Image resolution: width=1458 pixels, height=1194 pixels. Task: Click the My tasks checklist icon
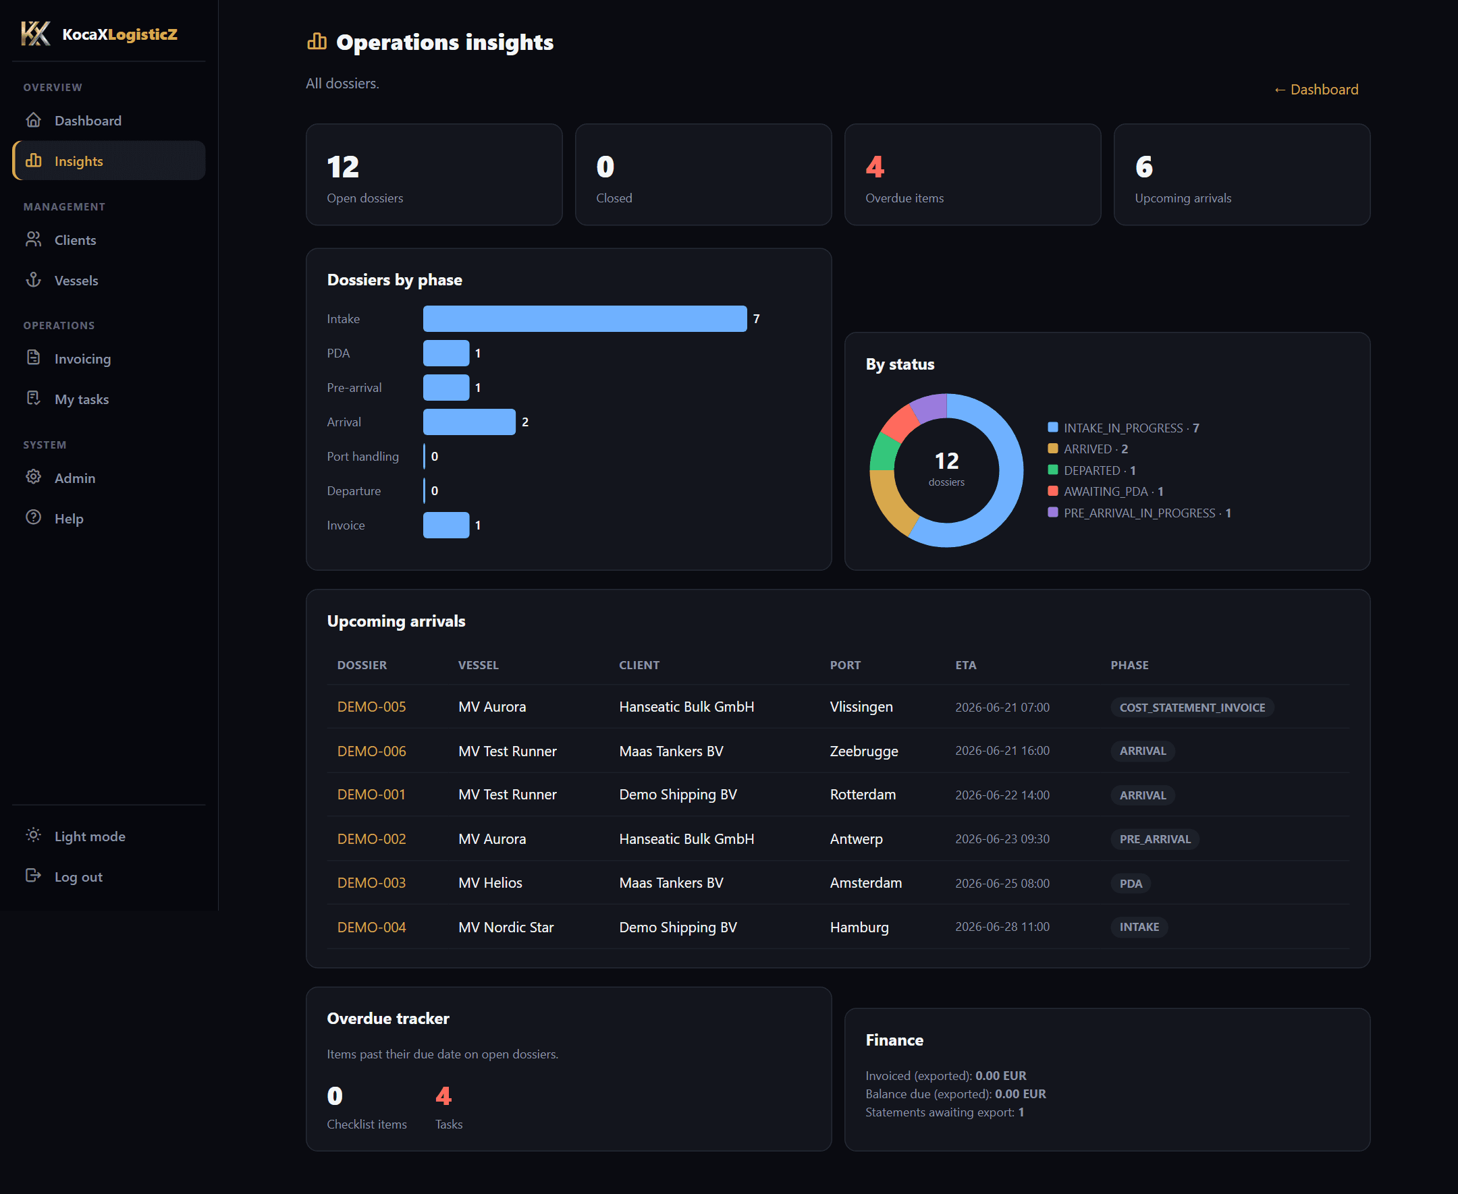(34, 398)
